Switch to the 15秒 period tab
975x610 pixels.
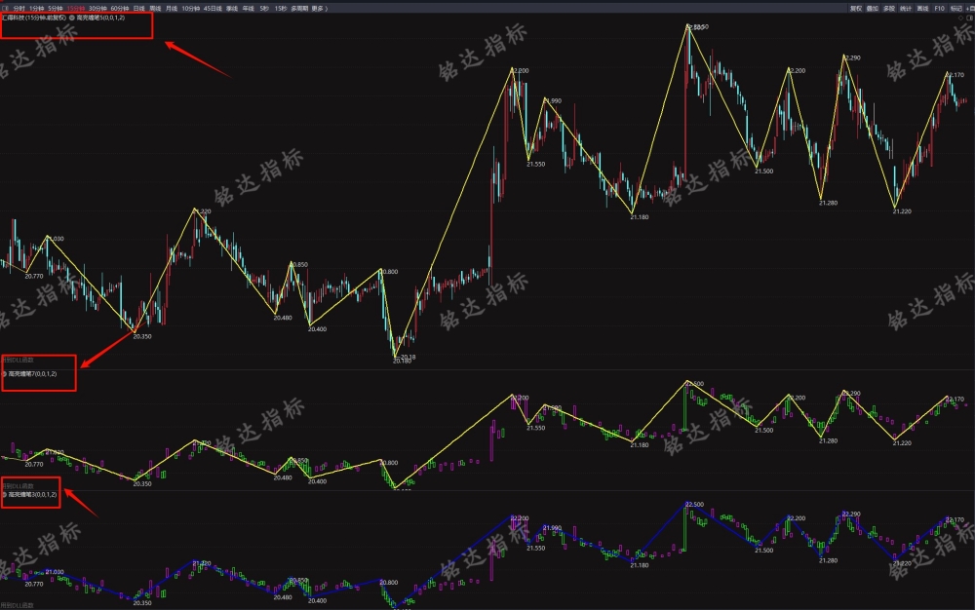tap(281, 9)
